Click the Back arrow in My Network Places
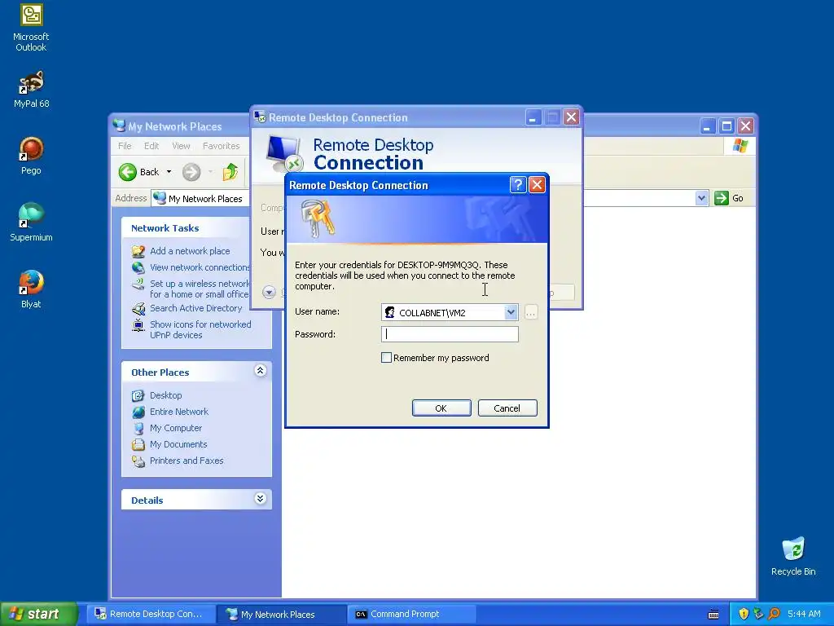The height and width of the screenshot is (626, 834). click(128, 172)
